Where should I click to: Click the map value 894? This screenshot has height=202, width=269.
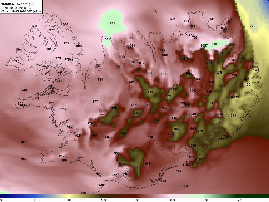pyautogui.click(x=19, y=50)
